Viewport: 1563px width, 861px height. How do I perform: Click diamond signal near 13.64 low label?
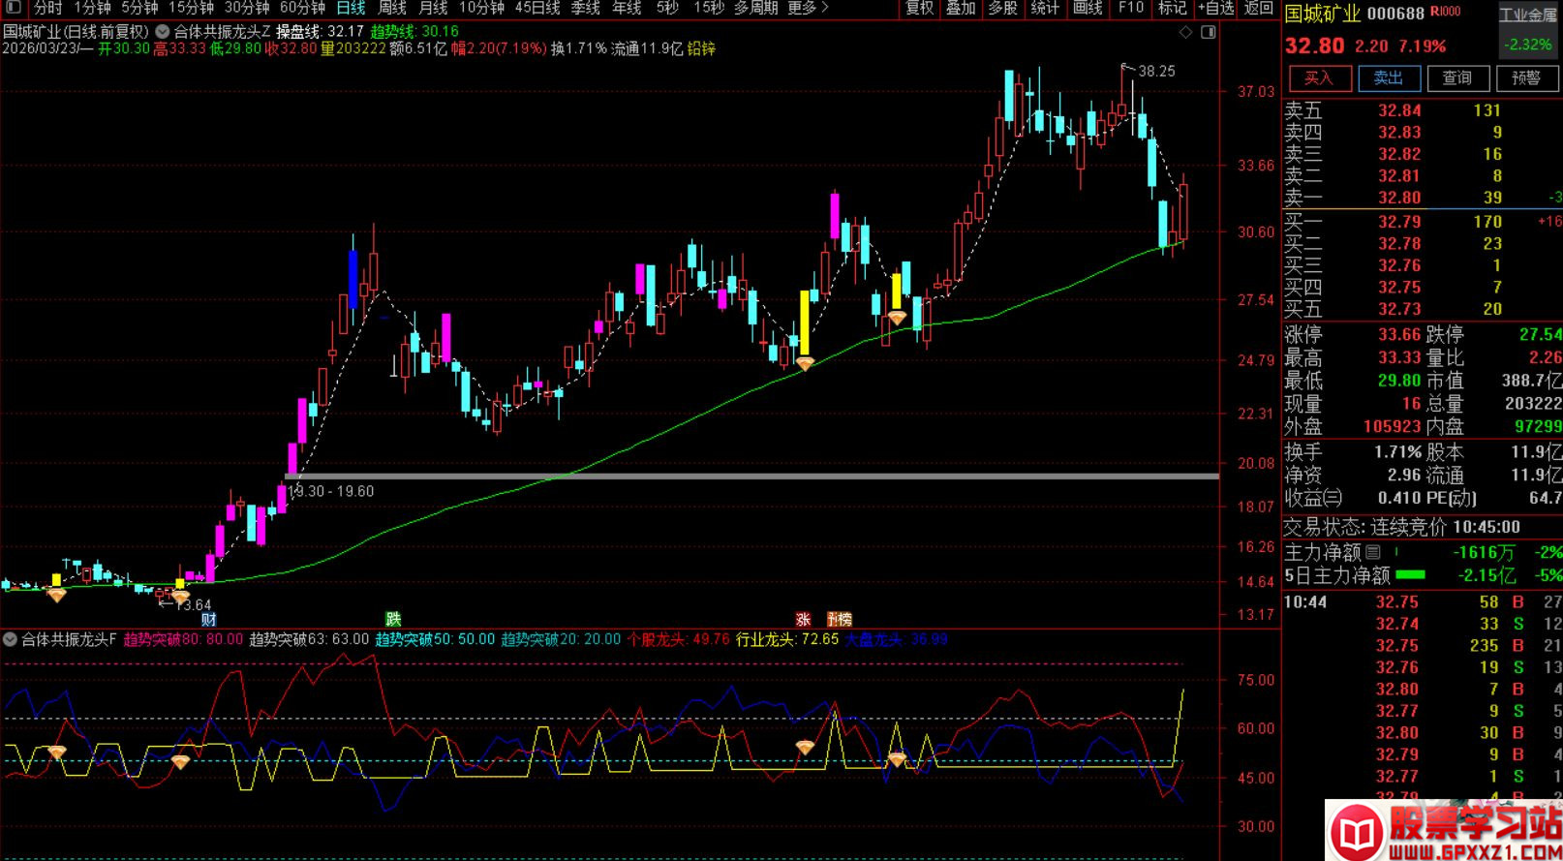(x=180, y=597)
